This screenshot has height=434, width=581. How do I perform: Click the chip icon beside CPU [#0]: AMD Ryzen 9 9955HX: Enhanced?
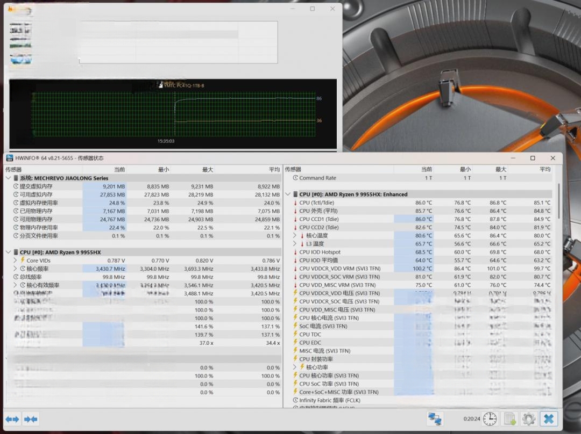295,194
